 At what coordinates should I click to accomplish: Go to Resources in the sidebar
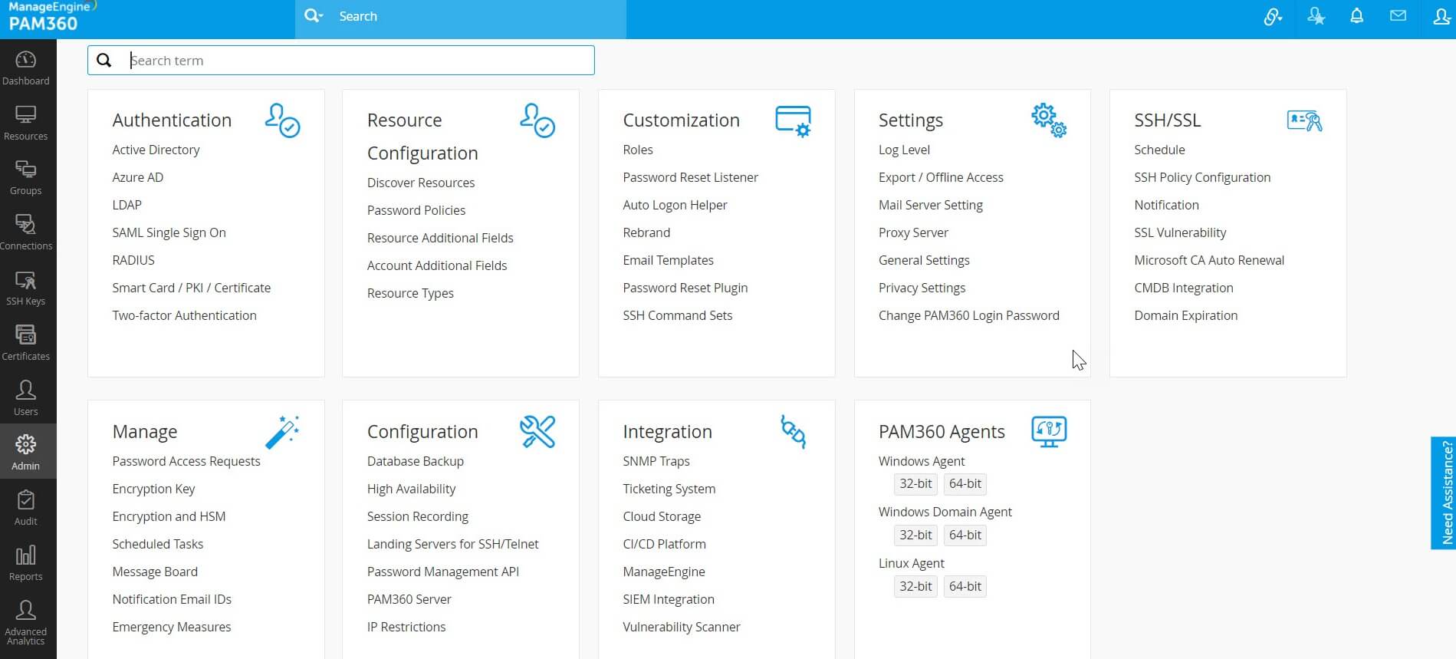[x=26, y=123]
